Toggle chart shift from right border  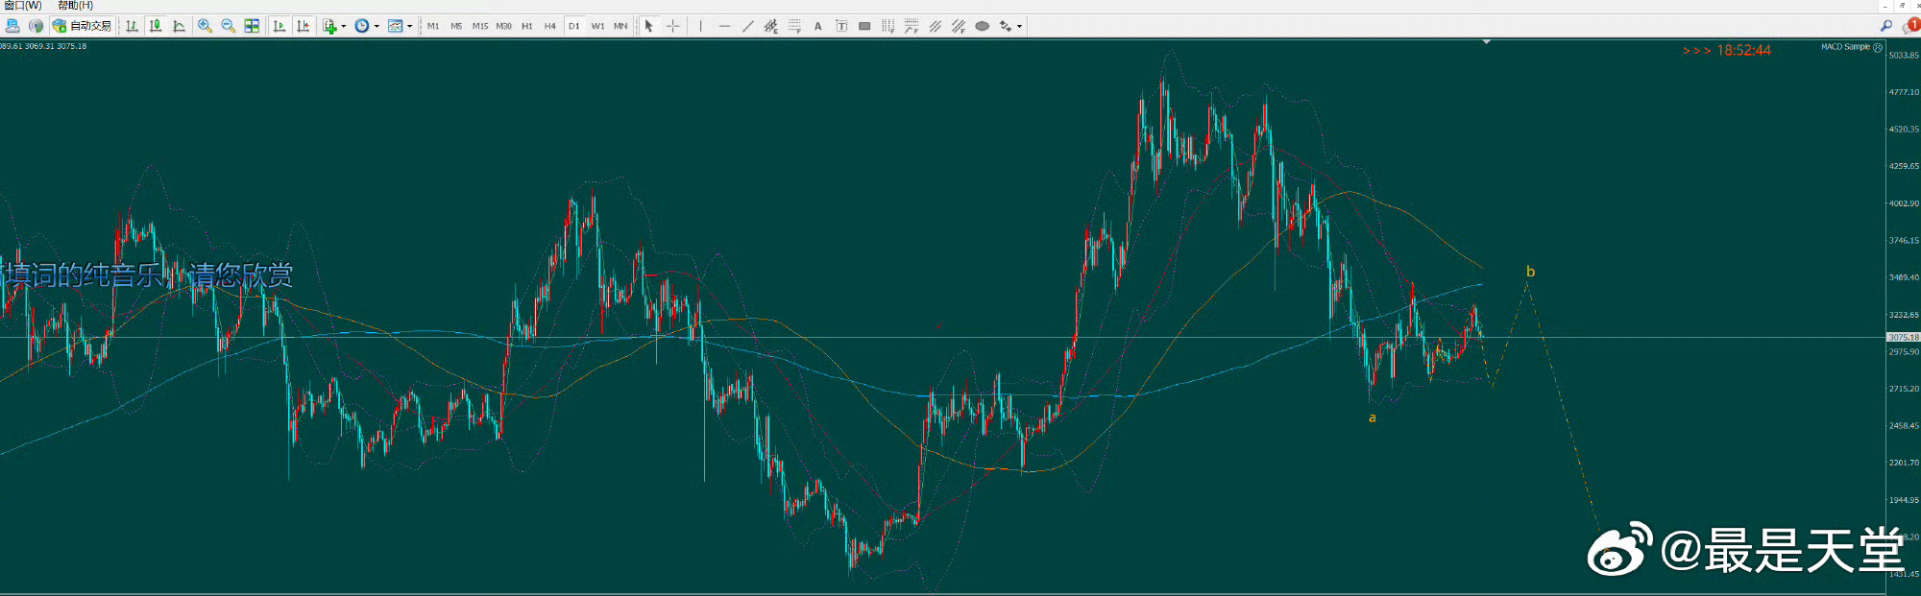pyautogui.click(x=303, y=26)
